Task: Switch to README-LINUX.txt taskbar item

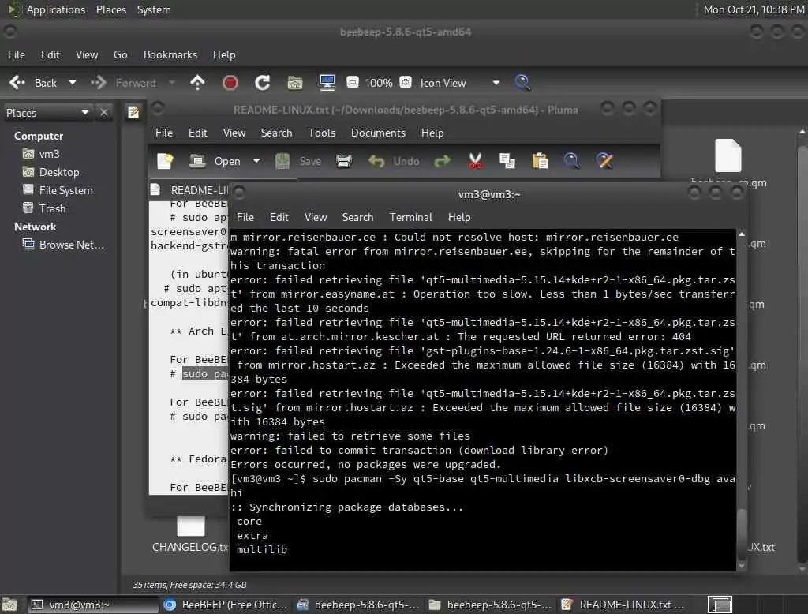Action: (623, 605)
